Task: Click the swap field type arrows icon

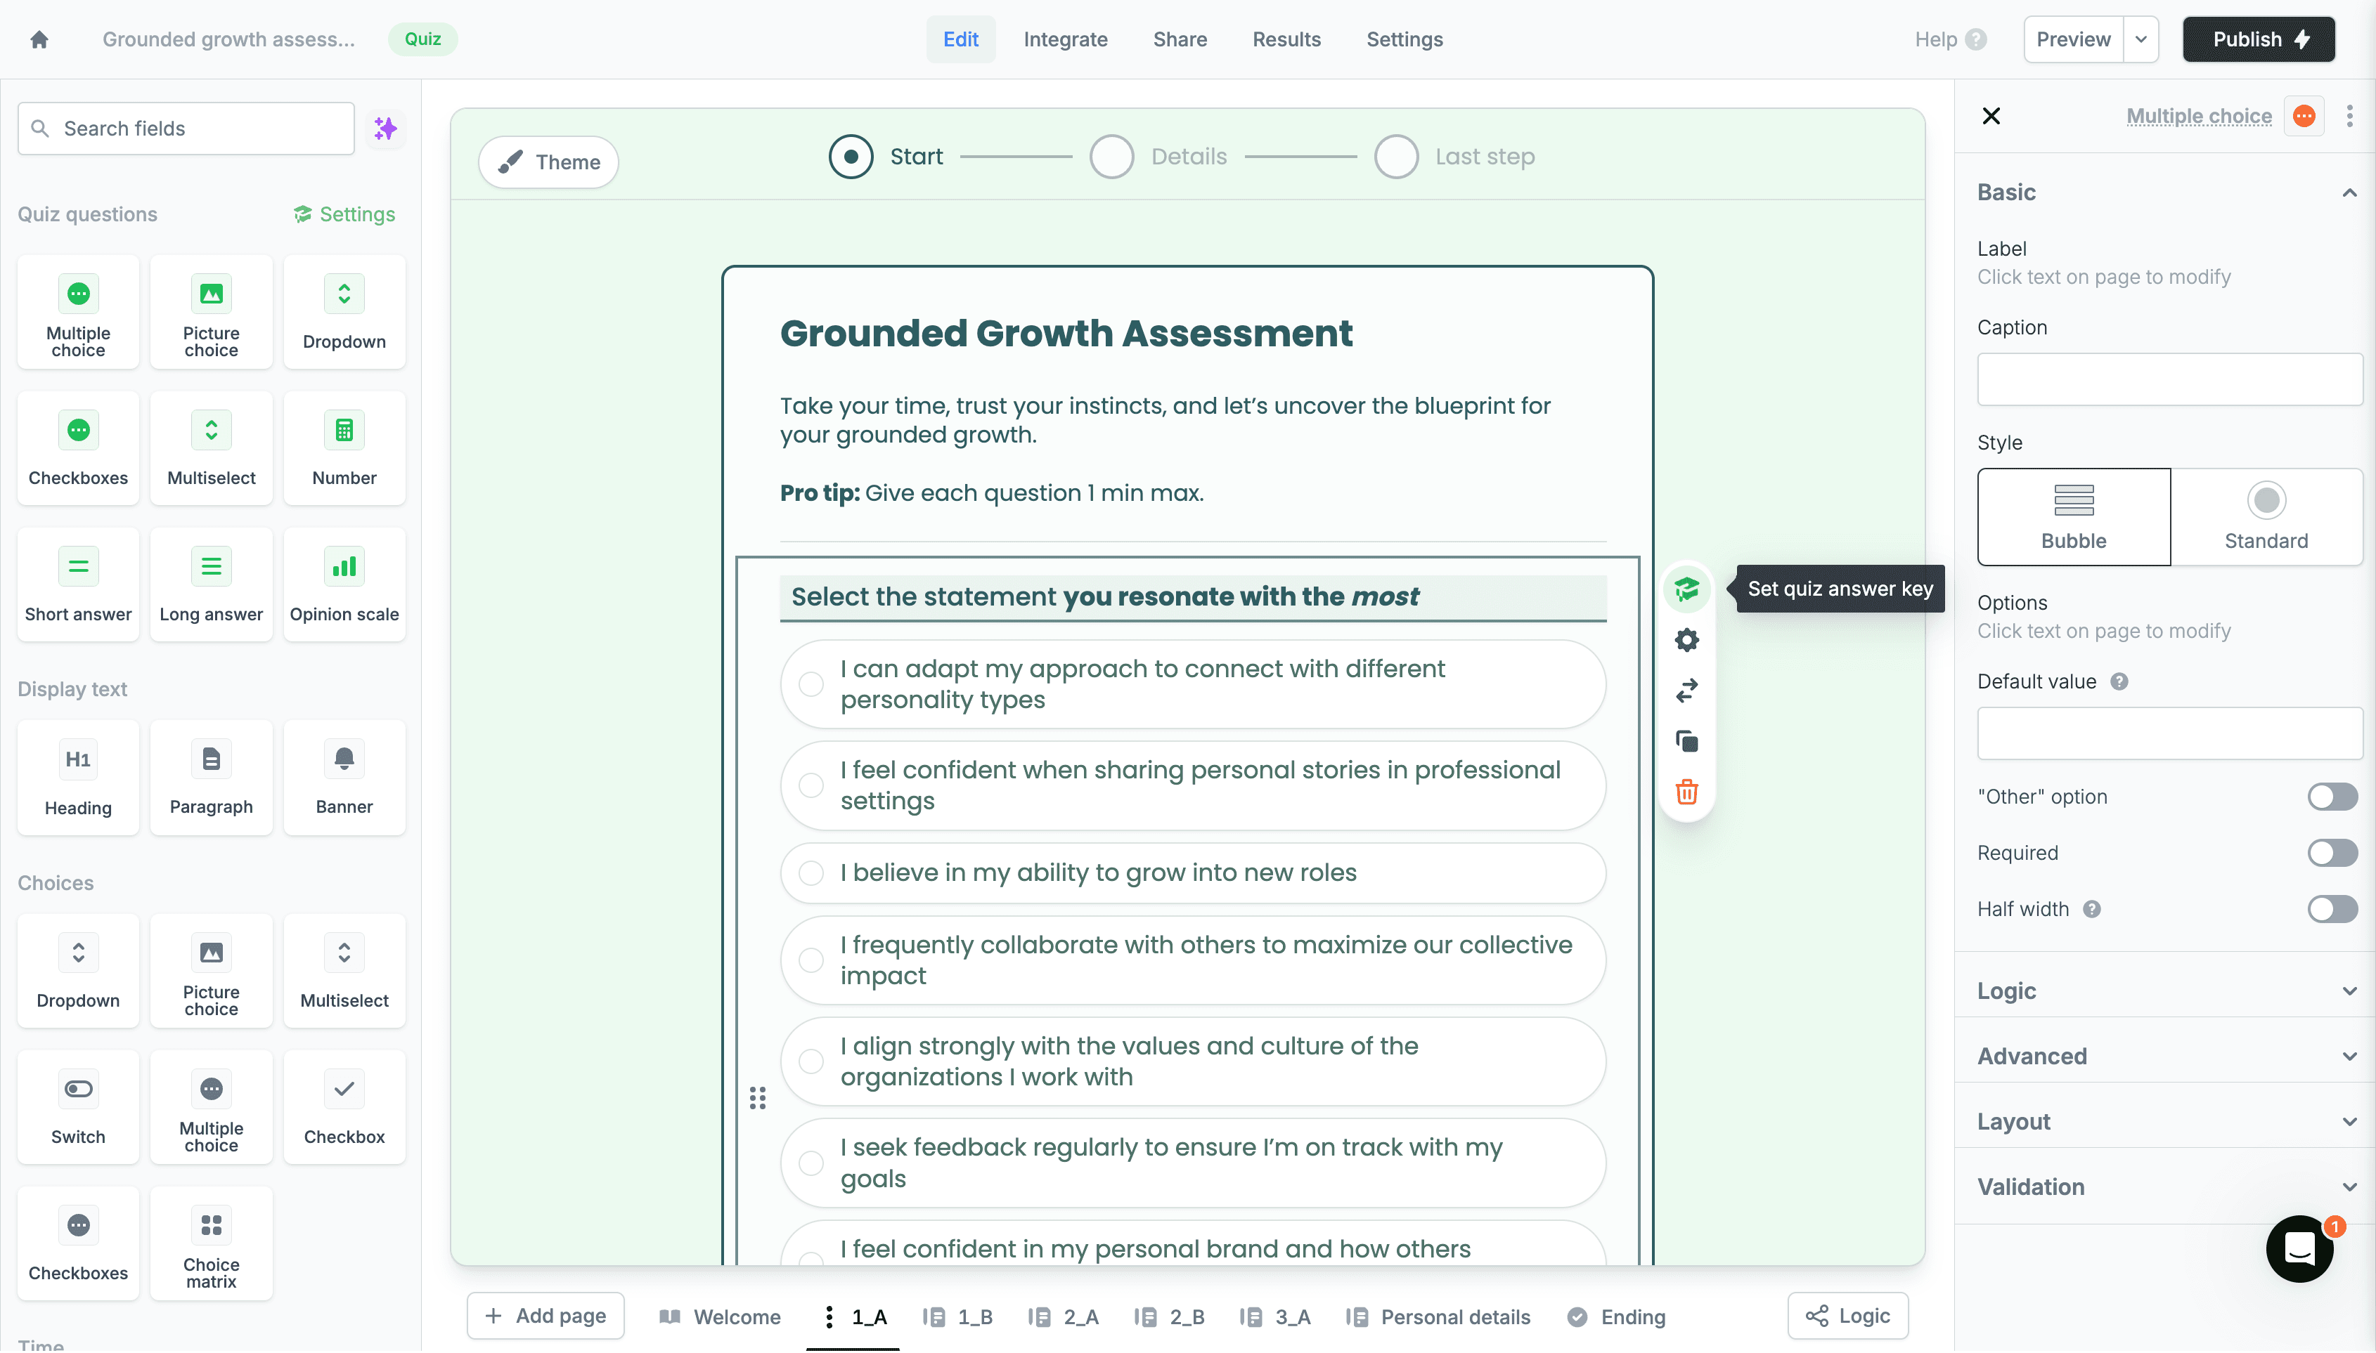Action: coord(1686,691)
